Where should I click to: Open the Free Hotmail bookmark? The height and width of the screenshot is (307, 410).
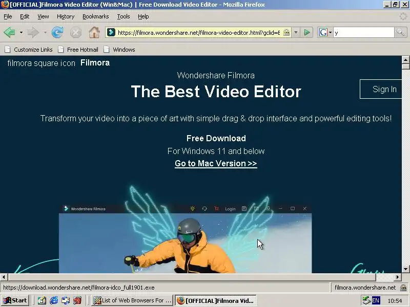pyautogui.click(x=78, y=50)
